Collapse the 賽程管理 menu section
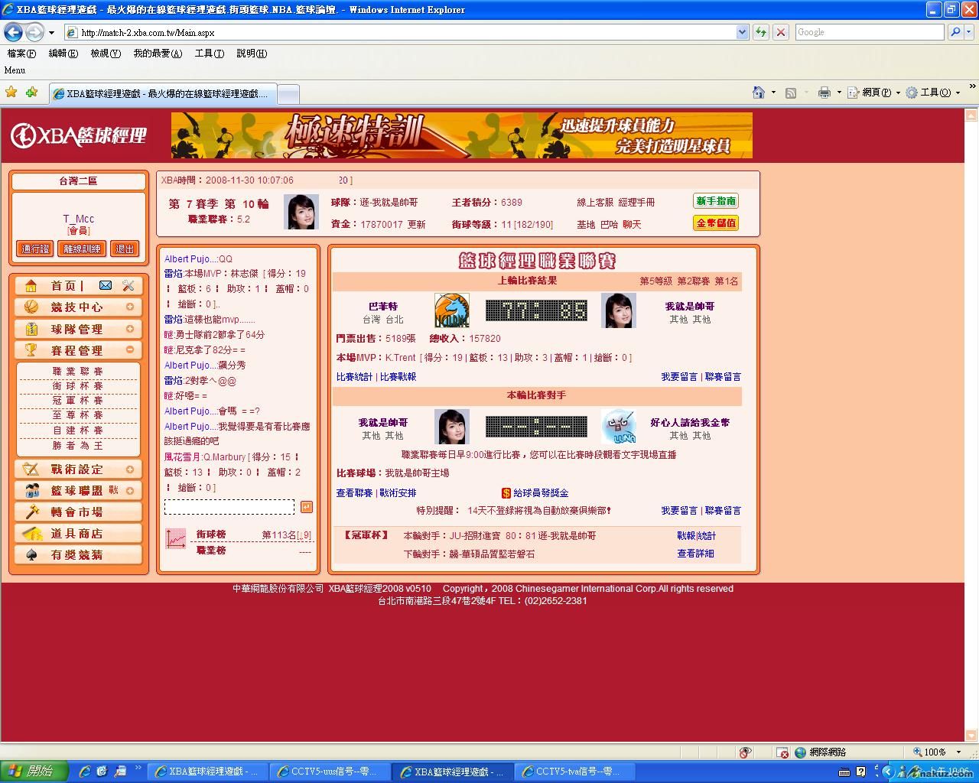979x783 pixels. 130,350
